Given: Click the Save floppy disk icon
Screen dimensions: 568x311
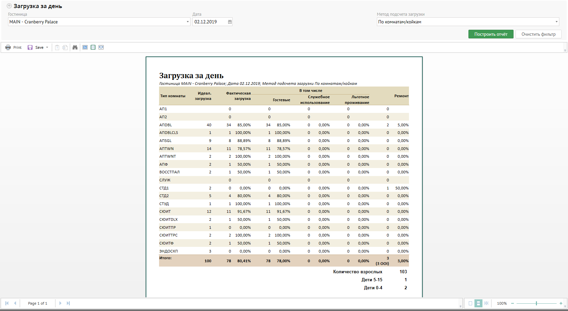Looking at the screenshot, I should point(30,47).
